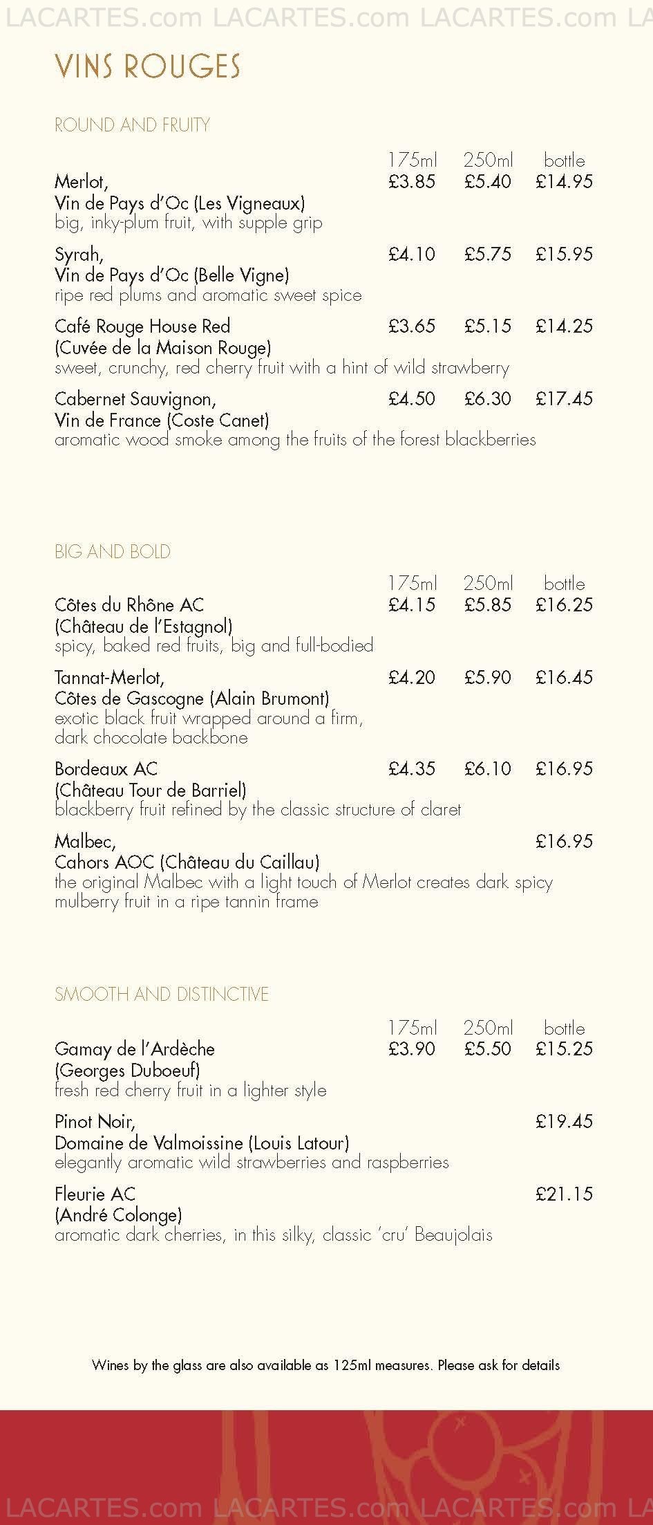The width and height of the screenshot is (653, 1525).
Task: Click the Côtes du Rhône bottle price £16.25
Action: (x=564, y=604)
